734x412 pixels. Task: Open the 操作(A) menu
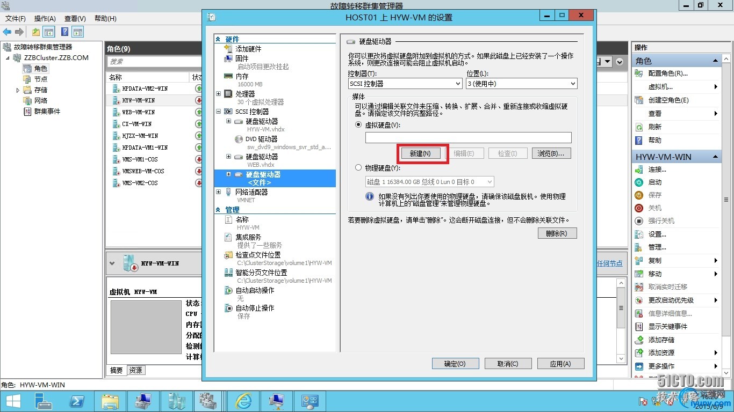coord(45,19)
